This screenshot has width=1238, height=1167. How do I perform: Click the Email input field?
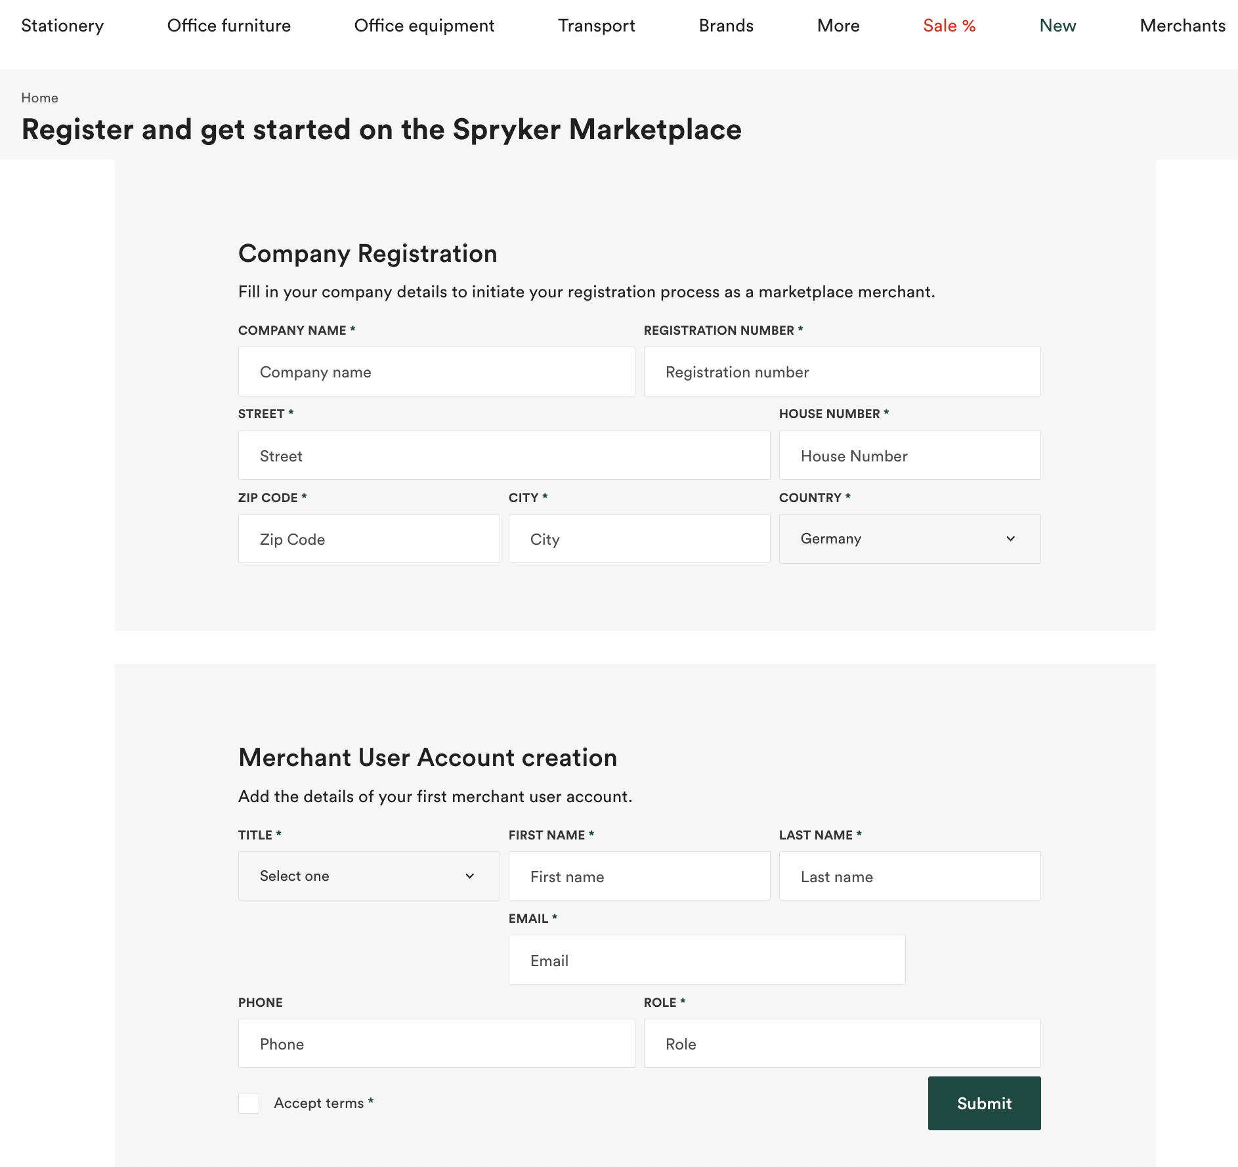click(706, 960)
